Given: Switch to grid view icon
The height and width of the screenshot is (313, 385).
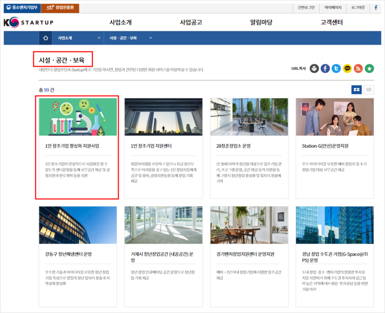Looking at the screenshot, I should (357, 90).
